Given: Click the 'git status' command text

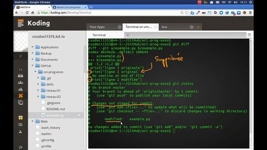Looking at the screenshot, I should [183, 84].
